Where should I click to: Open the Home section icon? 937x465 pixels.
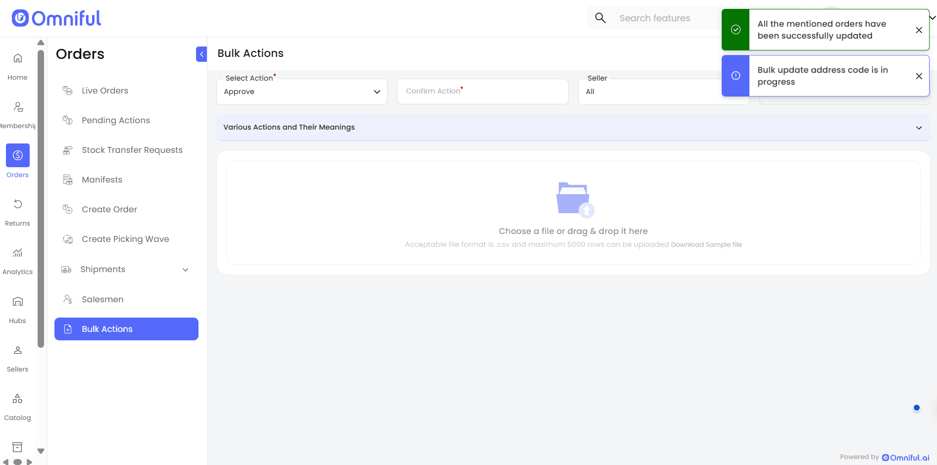(18, 58)
